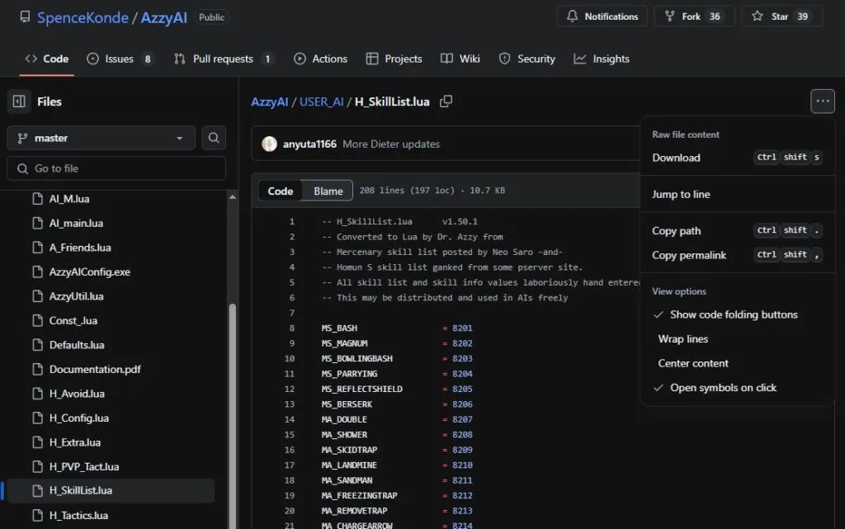This screenshot has height=529, width=845.
Task: Toggle Show code folding buttons option
Action: (x=737, y=314)
